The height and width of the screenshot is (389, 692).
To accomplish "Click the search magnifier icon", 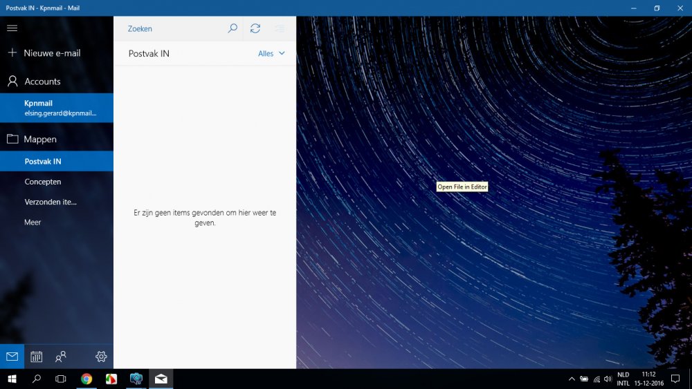I will click(x=233, y=28).
